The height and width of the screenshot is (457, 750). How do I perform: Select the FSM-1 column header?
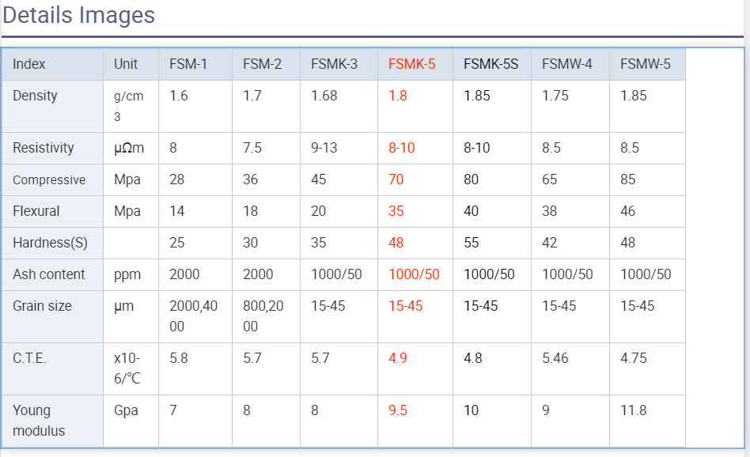(188, 64)
